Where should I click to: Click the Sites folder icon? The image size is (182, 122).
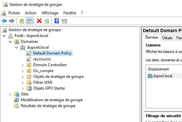[17, 94]
